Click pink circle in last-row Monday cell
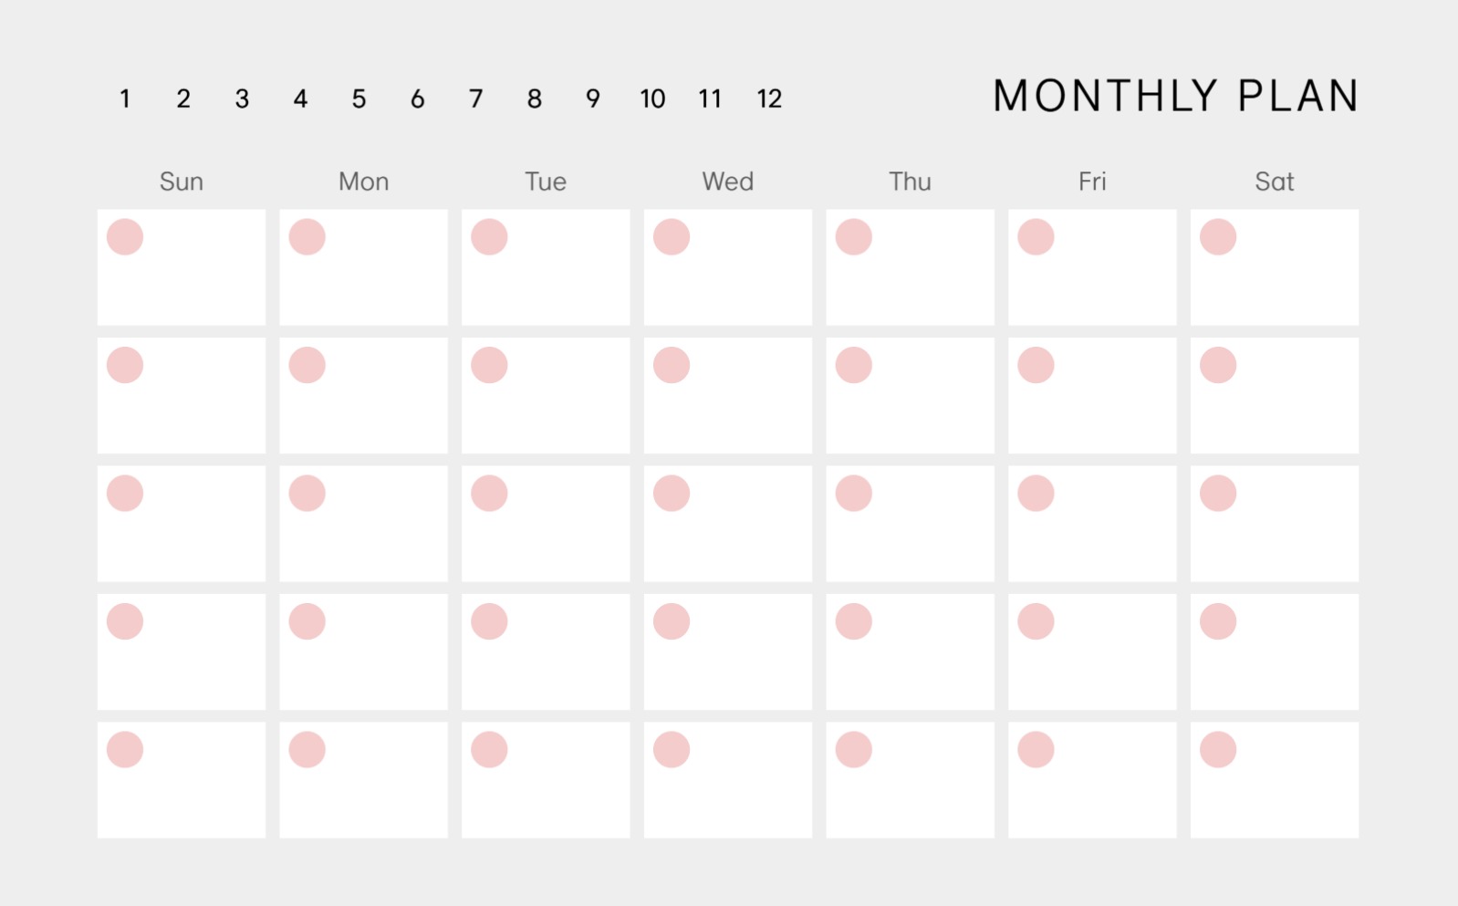1458x906 pixels. 307,750
